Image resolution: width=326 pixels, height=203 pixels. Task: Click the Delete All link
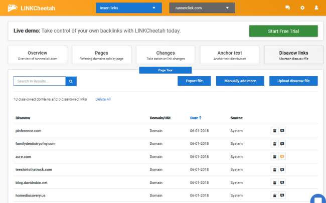(x=103, y=99)
